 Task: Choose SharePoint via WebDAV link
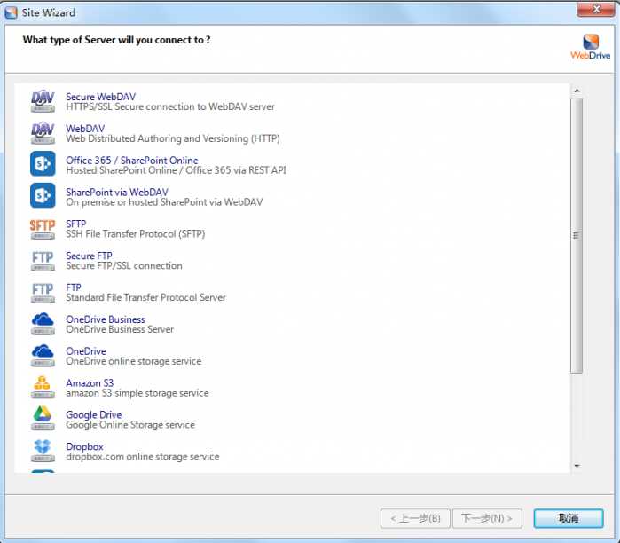[x=117, y=192]
